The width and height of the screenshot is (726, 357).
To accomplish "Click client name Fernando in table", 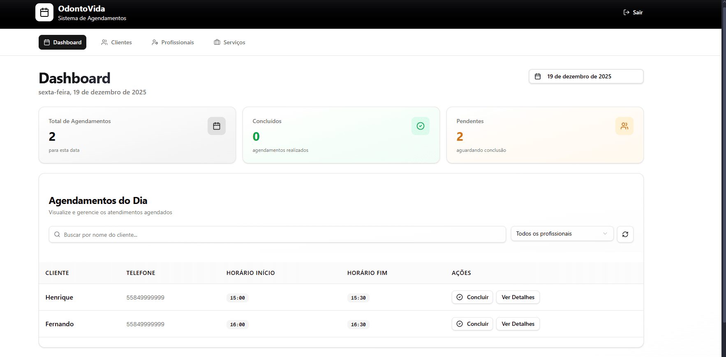I will tap(60, 324).
